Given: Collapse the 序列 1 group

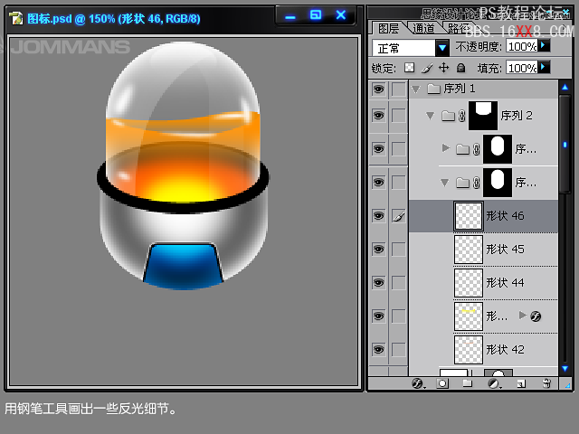Looking at the screenshot, I should point(415,89).
